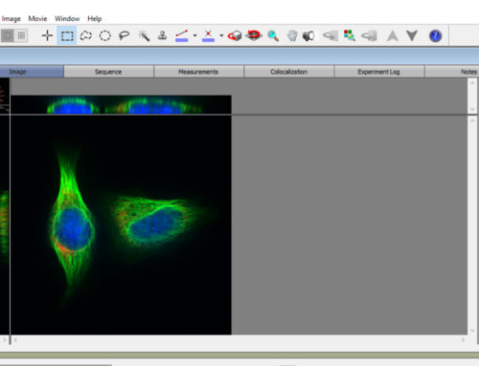Click the grey down arrow icon
The height and width of the screenshot is (366, 479).
[412, 35]
